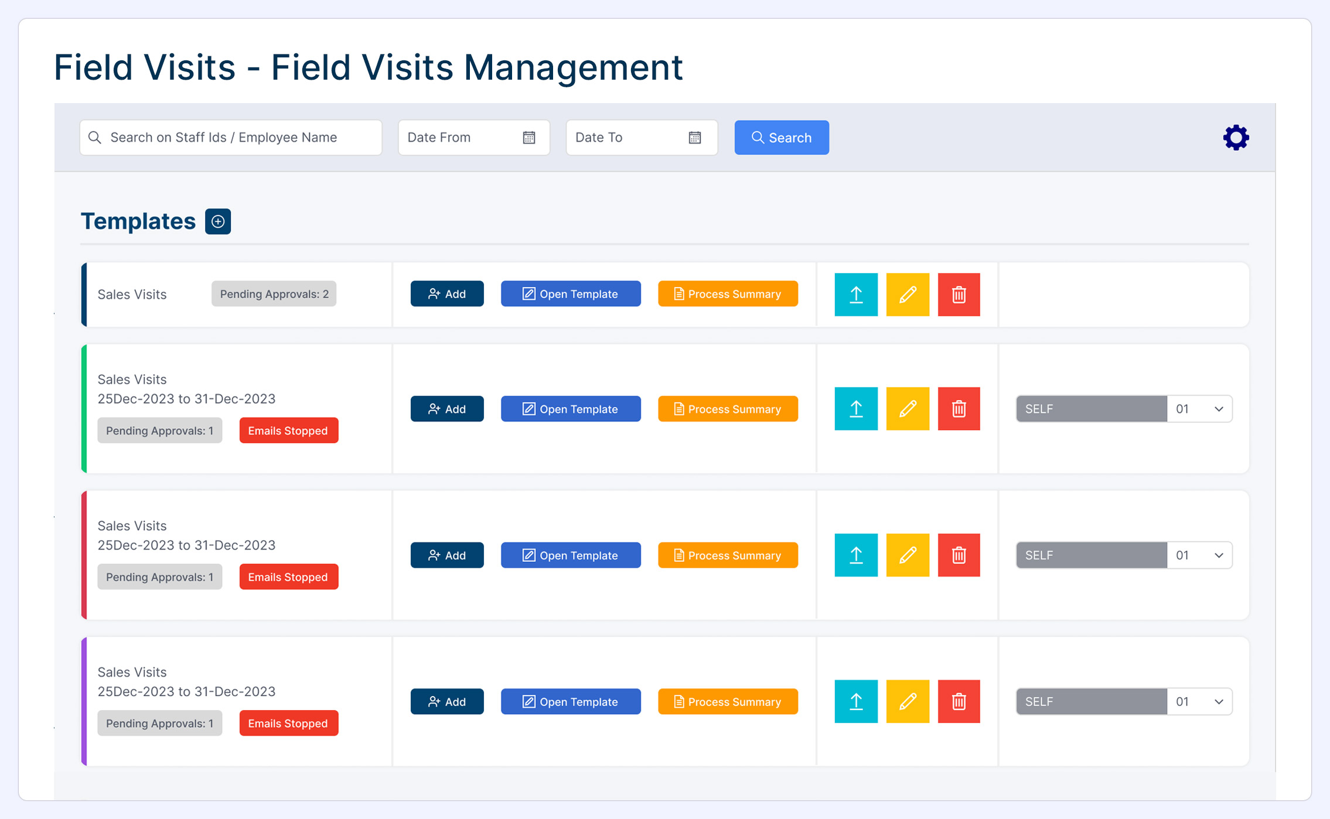The image size is (1330, 819).
Task: Click Add button in first Sales Visits row
Action: tap(447, 294)
